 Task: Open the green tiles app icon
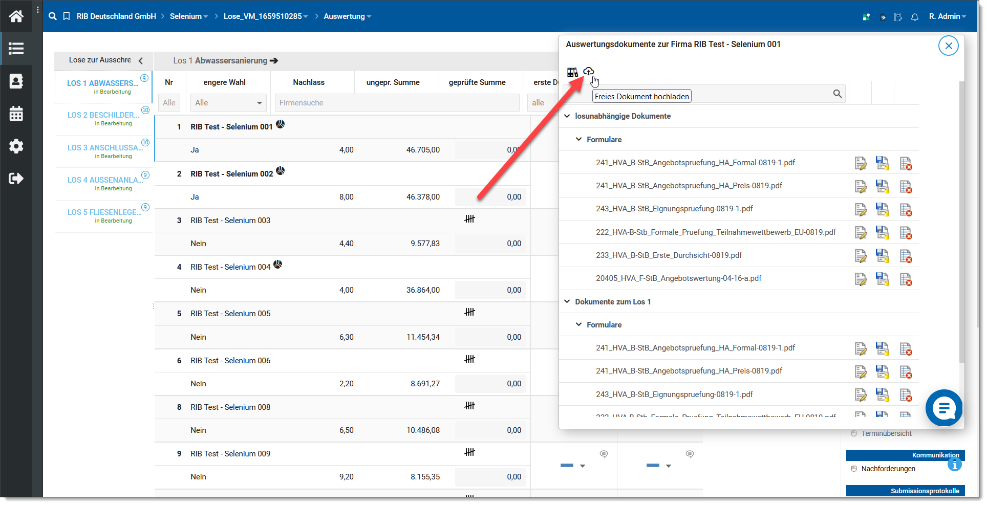[866, 17]
